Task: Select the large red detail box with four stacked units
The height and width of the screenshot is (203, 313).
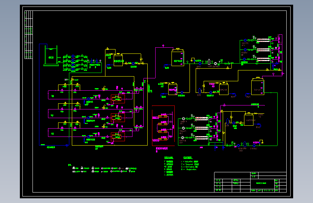Action: point(163,126)
